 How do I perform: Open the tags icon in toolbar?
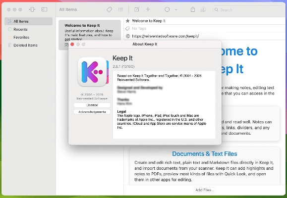point(109,9)
